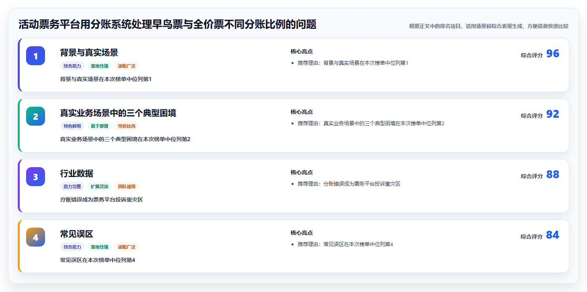Click 核心亮点 heading in the 真实业务场景 card
The image size is (587, 292).
(302, 112)
